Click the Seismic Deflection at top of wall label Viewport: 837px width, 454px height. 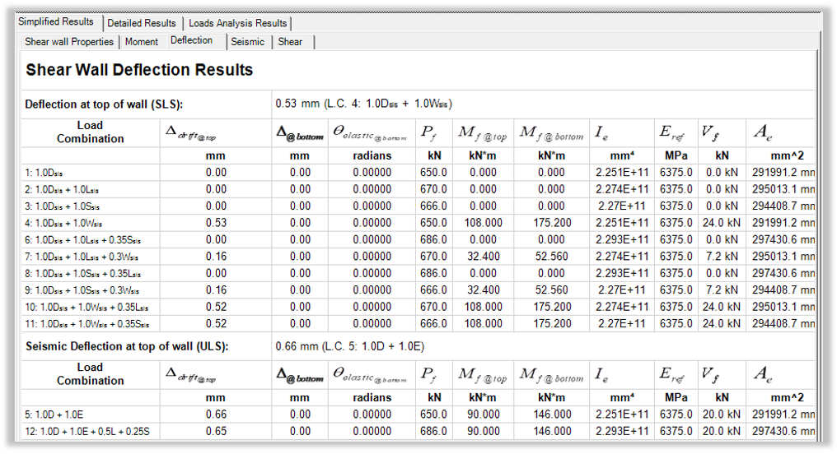127,346
